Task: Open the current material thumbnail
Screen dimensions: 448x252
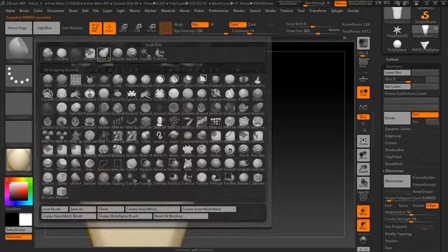Action: tap(19, 160)
